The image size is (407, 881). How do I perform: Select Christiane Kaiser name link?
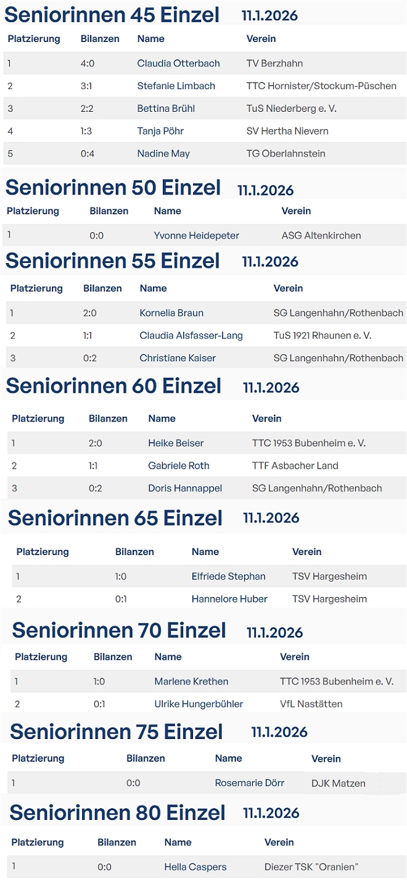[178, 358]
